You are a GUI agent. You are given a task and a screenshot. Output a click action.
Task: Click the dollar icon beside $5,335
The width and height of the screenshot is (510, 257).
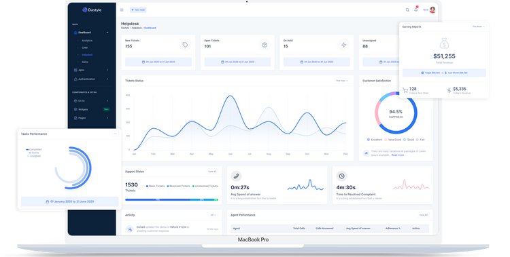pos(449,91)
